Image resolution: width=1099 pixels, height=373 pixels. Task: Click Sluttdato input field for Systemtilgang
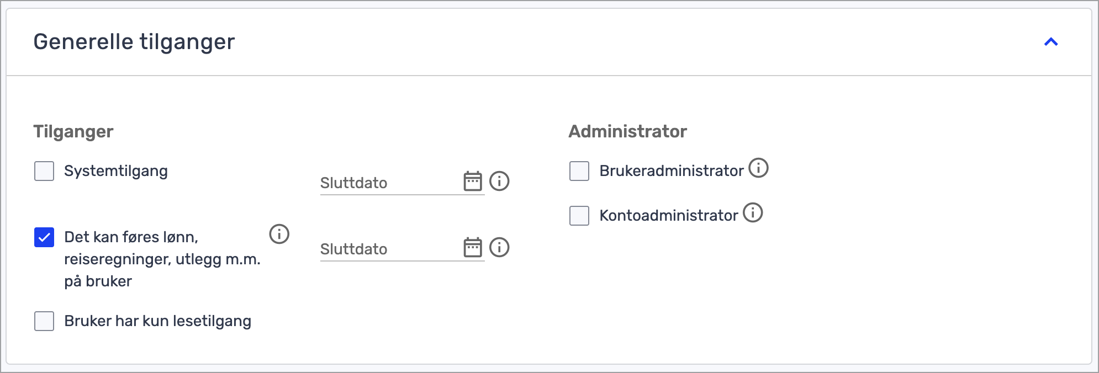point(387,183)
